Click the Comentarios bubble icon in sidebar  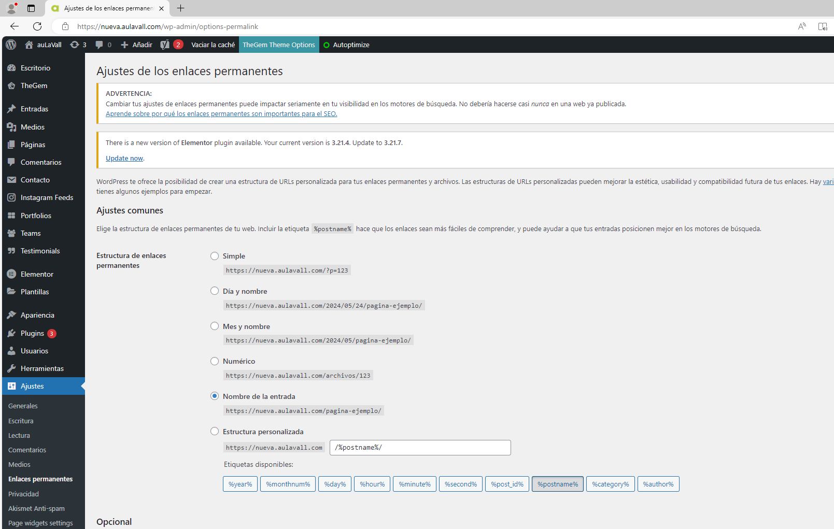tap(11, 162)
